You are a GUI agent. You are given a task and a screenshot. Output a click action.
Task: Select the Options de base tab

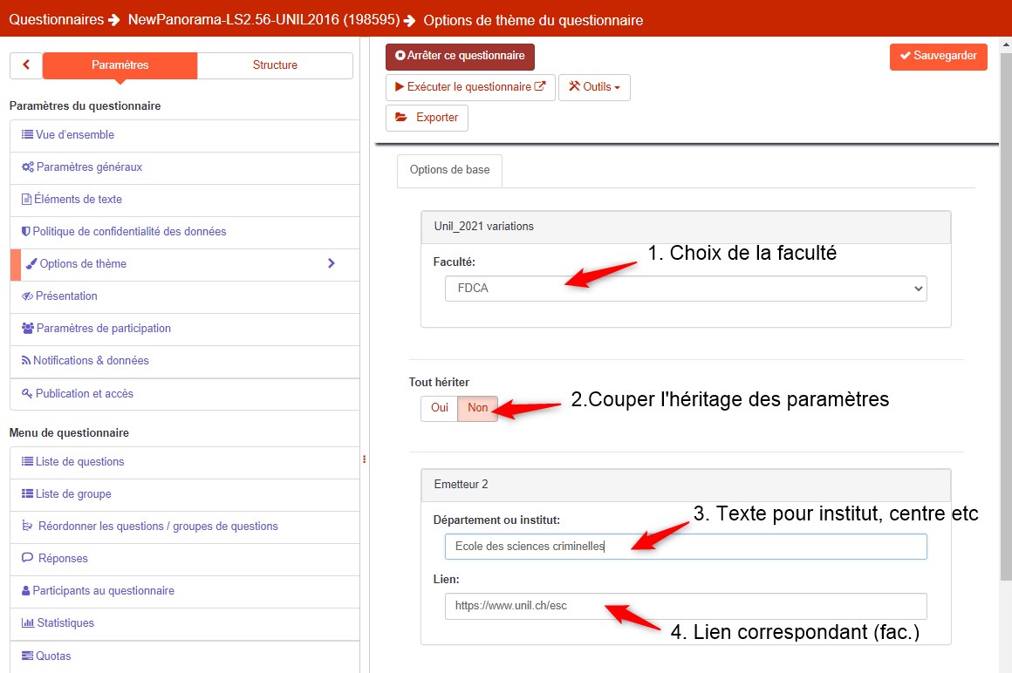coord(449,170)
